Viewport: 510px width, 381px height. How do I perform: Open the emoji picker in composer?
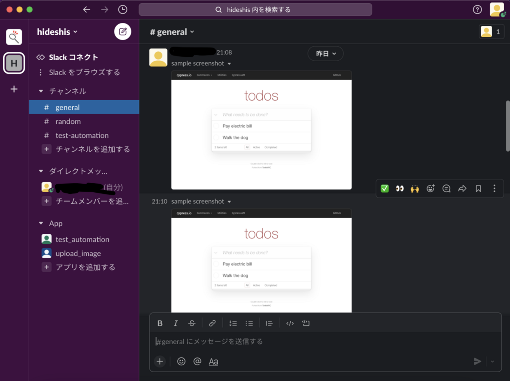181,361
